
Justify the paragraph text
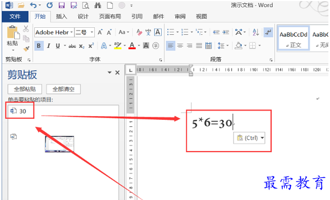199,45
